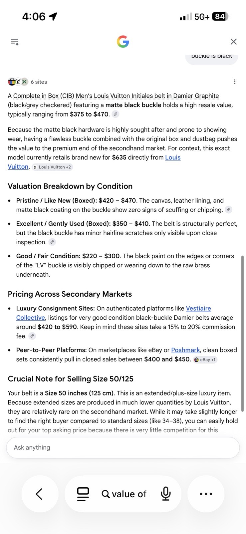The width and height of the screenshot is (246, 534).
Task: Go back with the browser back arrow
Action: (x=40, y=494)
